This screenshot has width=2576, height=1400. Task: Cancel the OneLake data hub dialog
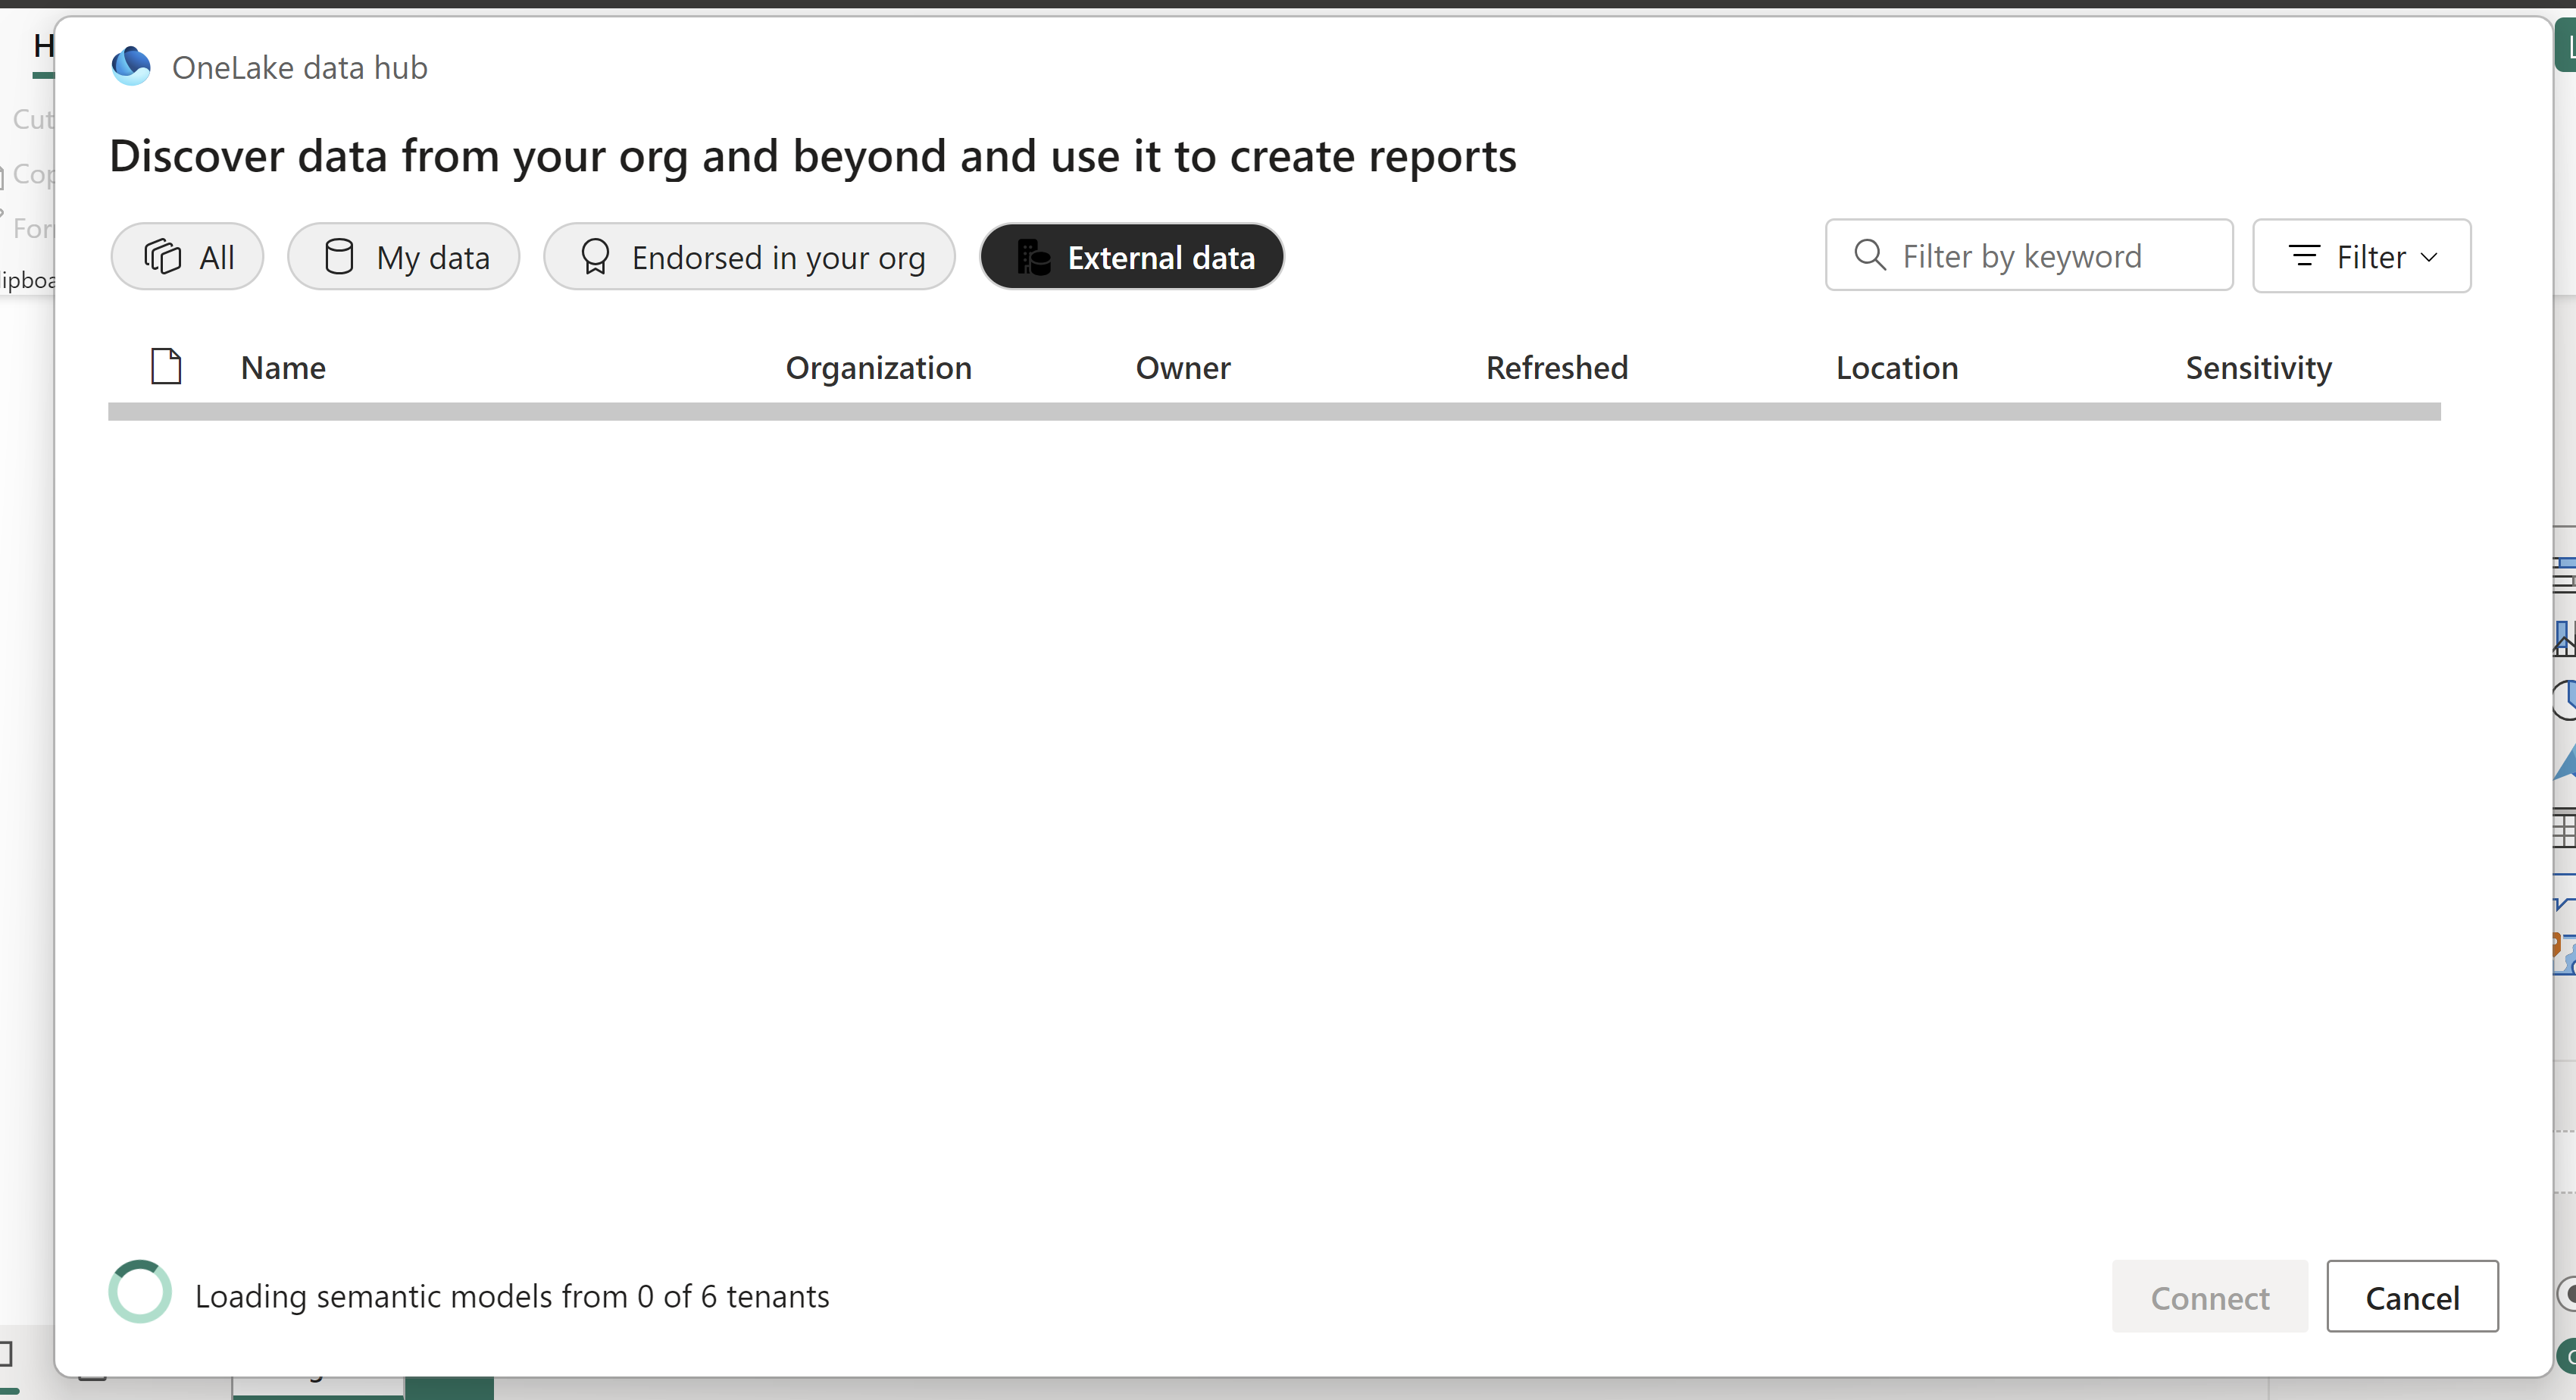[2412, 1297]
